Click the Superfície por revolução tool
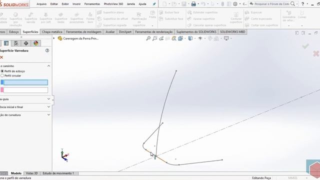 [x=15, y=19]
